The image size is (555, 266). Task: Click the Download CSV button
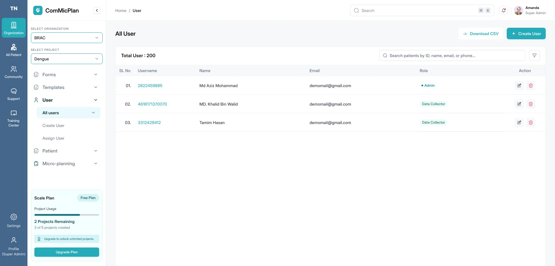click(481, 34)
